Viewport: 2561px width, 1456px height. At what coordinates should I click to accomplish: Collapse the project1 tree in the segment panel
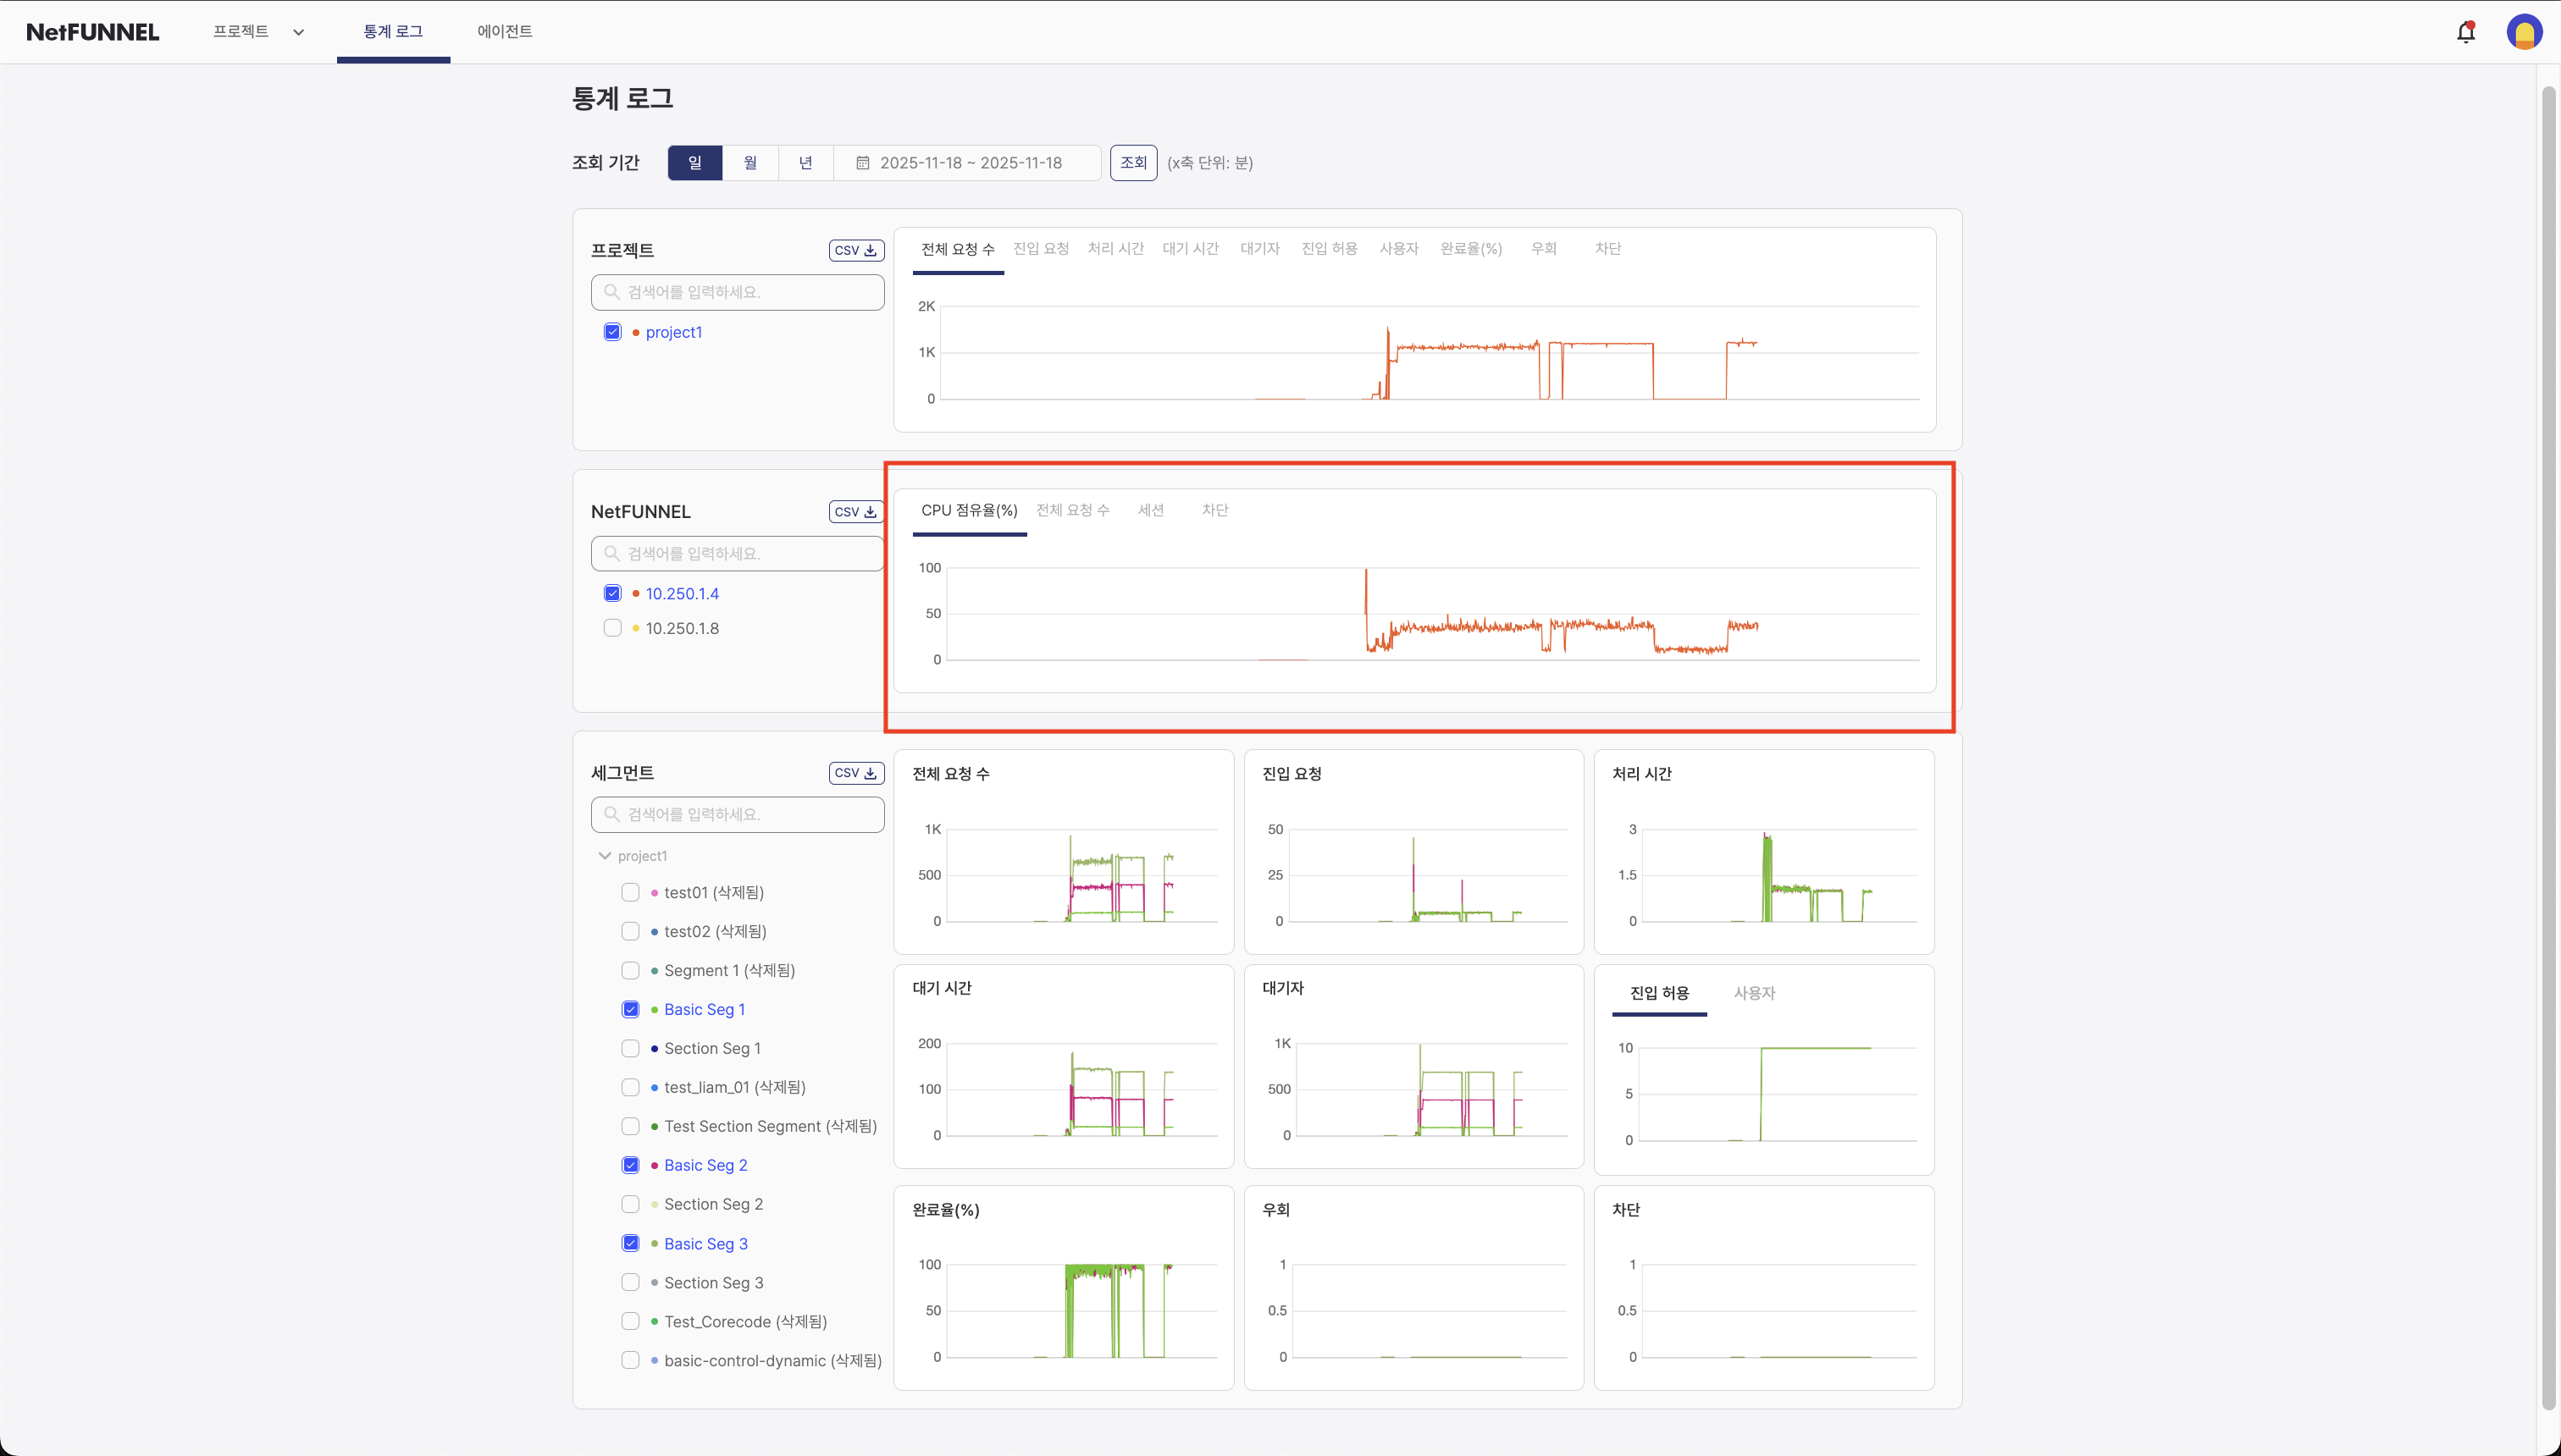pyautogui.click(x=604, y=855)
